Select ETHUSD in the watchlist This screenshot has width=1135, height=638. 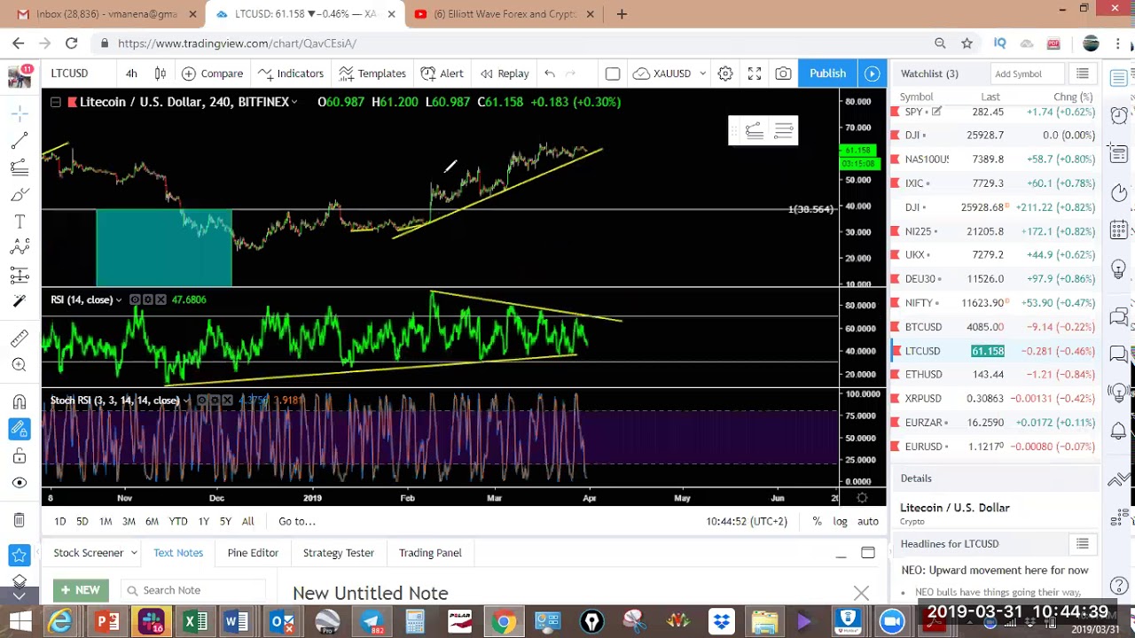coord(996,375)
